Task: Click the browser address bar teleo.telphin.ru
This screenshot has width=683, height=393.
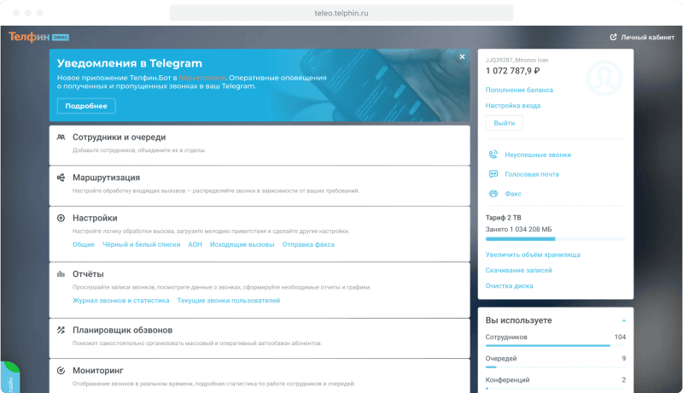Action: coord(341,13)
